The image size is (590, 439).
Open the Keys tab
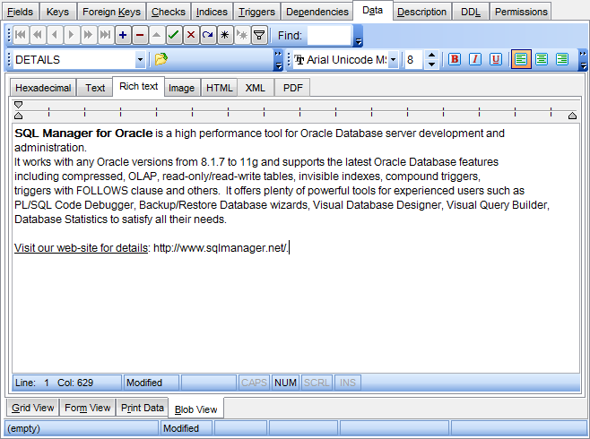tap(57, 12)
